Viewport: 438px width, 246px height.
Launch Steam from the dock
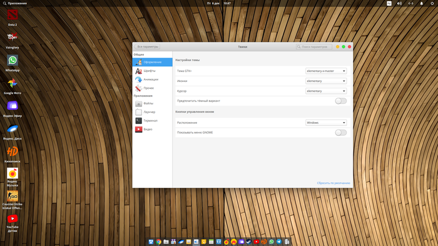[248, 242]
